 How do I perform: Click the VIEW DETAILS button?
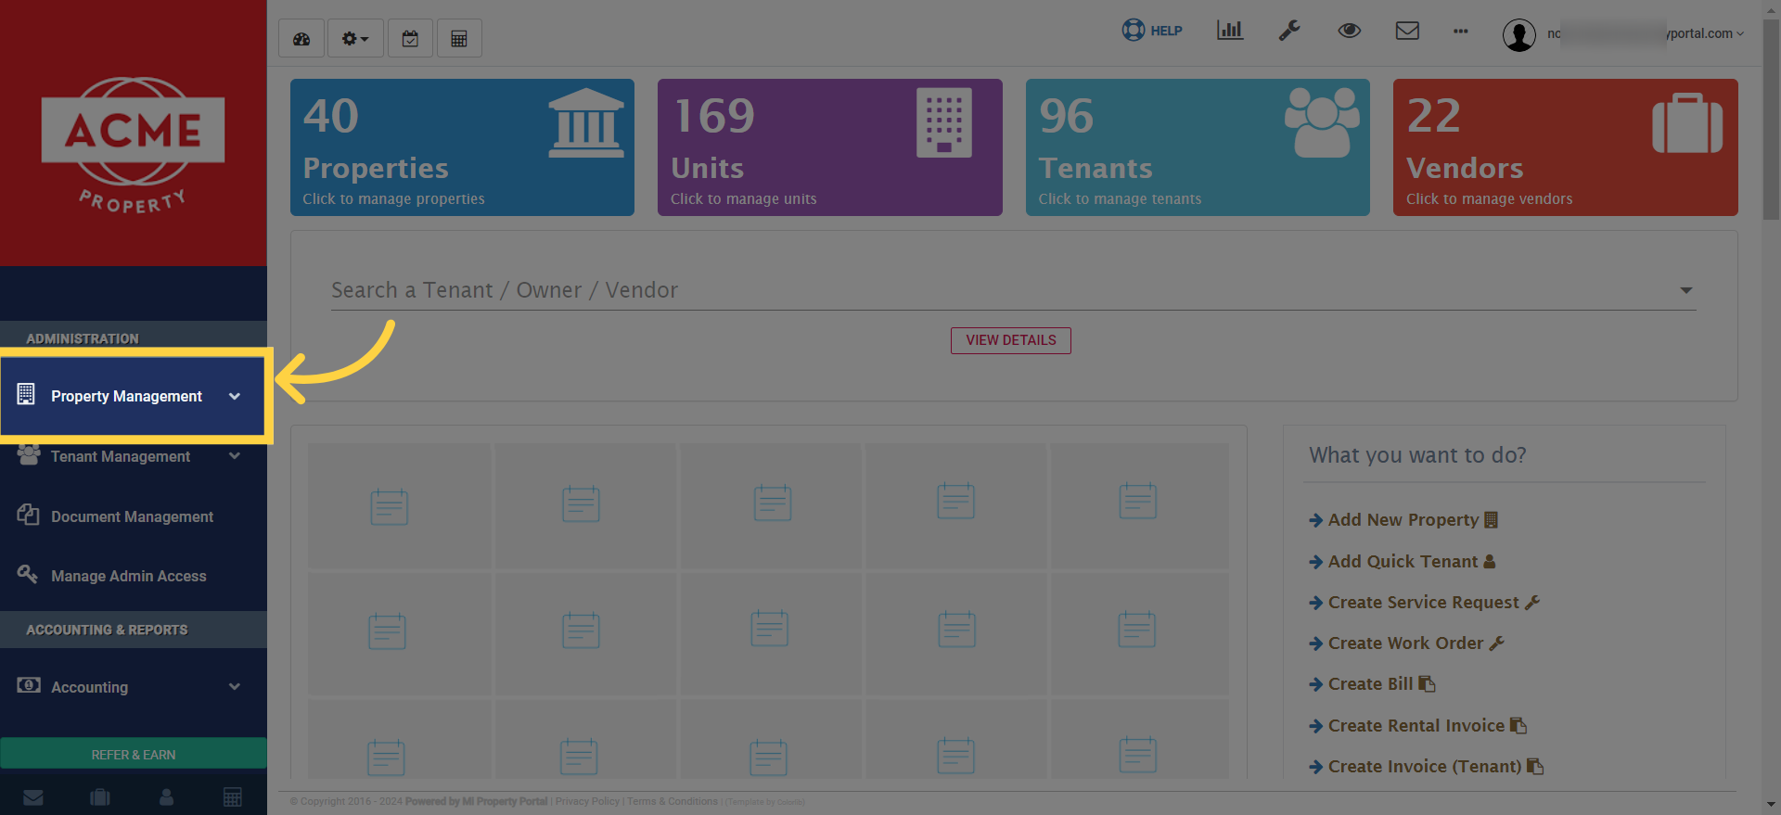point(1011,340)
